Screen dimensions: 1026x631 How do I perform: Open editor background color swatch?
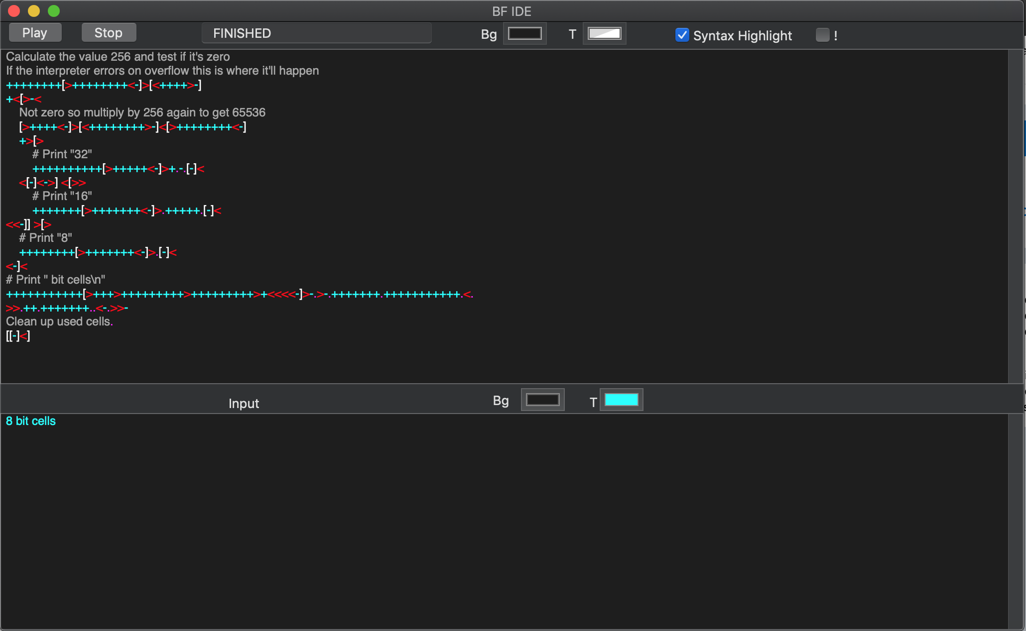(525, 33)
